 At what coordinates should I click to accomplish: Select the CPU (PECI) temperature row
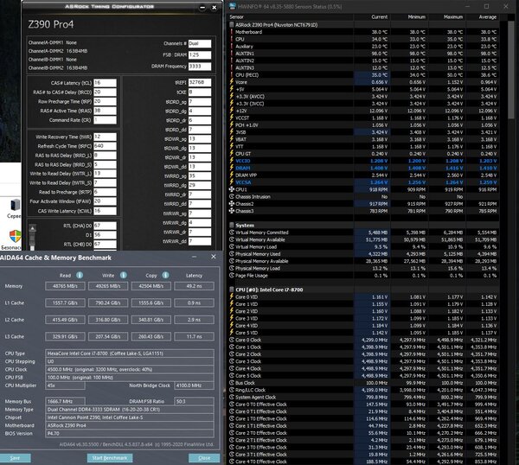[x=364, y=75]
